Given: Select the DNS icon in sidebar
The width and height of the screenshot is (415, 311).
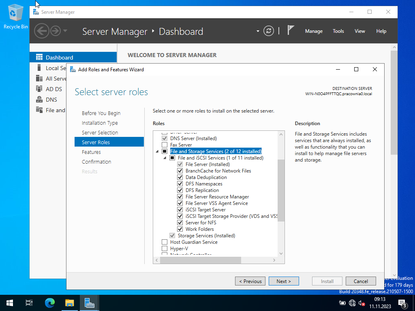Looking at the screenshot, I should point(39,100).
